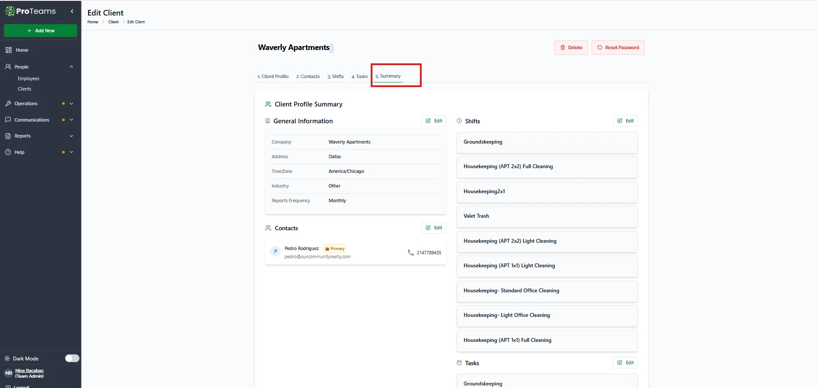Collapse the sidebar with the chevron arrow
This screenshot has width=817, height=388.
[x=72, y=12]
